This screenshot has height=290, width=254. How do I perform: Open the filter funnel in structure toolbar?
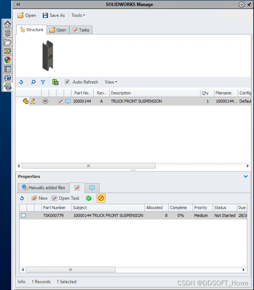pyautogui.click(x=43, y=82)
